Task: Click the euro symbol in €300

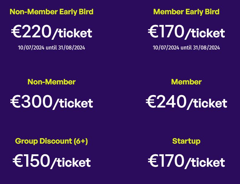Action: [16, 102]
